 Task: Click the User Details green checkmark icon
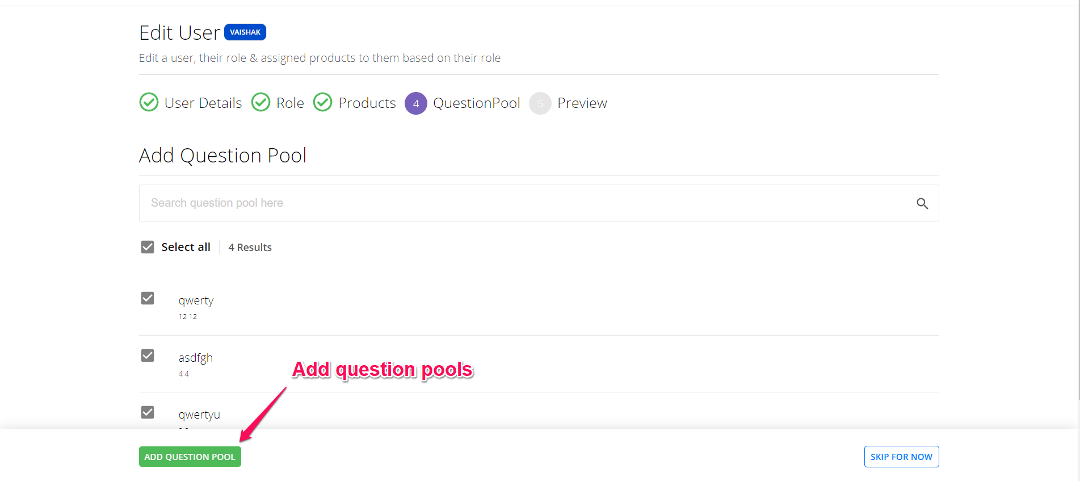pos(149,102)
